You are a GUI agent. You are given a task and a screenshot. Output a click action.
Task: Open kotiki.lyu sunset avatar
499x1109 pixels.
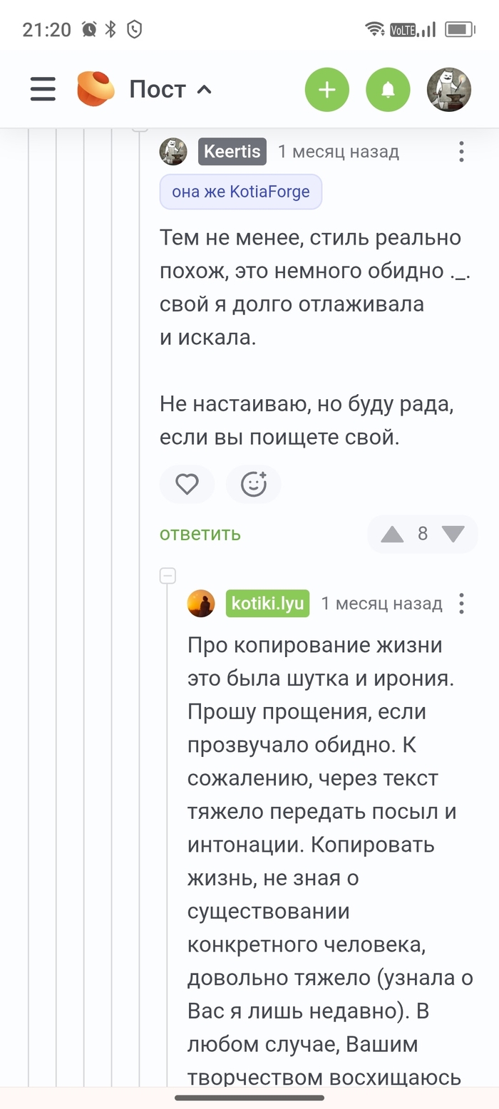pyautogui.click(x=201, y=604)
